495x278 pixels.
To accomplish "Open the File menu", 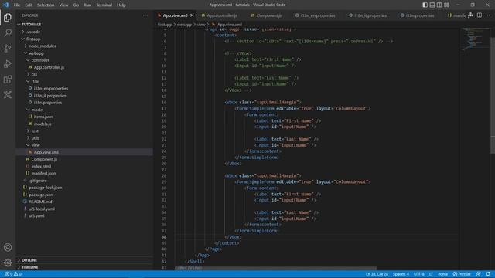I will pyautogui.click(x=17, y=5).
